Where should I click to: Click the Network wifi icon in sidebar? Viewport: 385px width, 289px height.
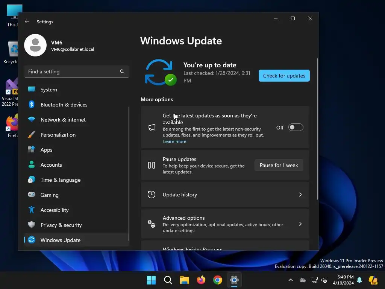pyautogui.click(x=32, y=119)
